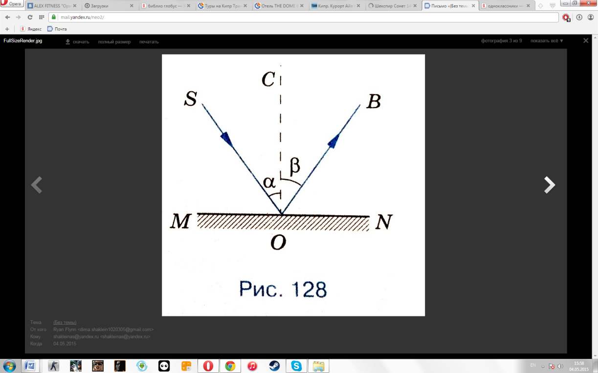Image resolution: width=598 pixels, height=373 pixels.
Task: Open the orange calculator taskbar icon
Action: click(x=186, y=366)
